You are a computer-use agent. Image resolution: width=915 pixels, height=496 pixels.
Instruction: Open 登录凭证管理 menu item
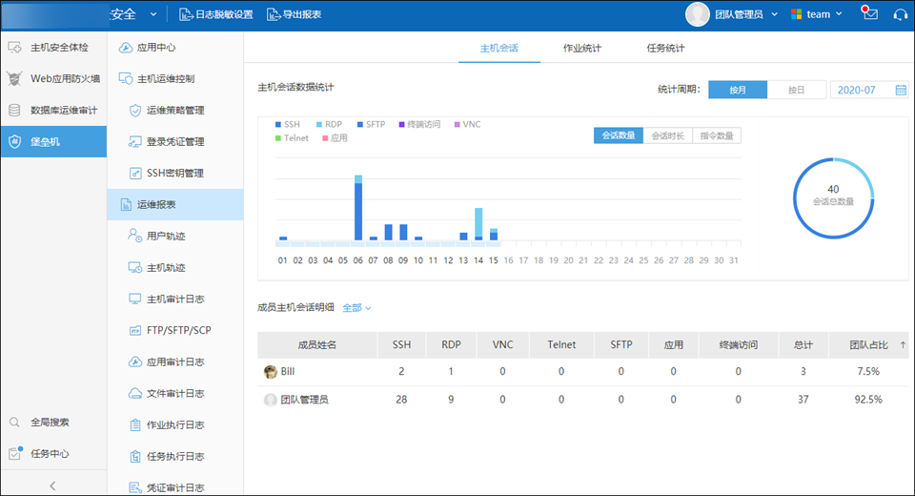coord(175,142)
